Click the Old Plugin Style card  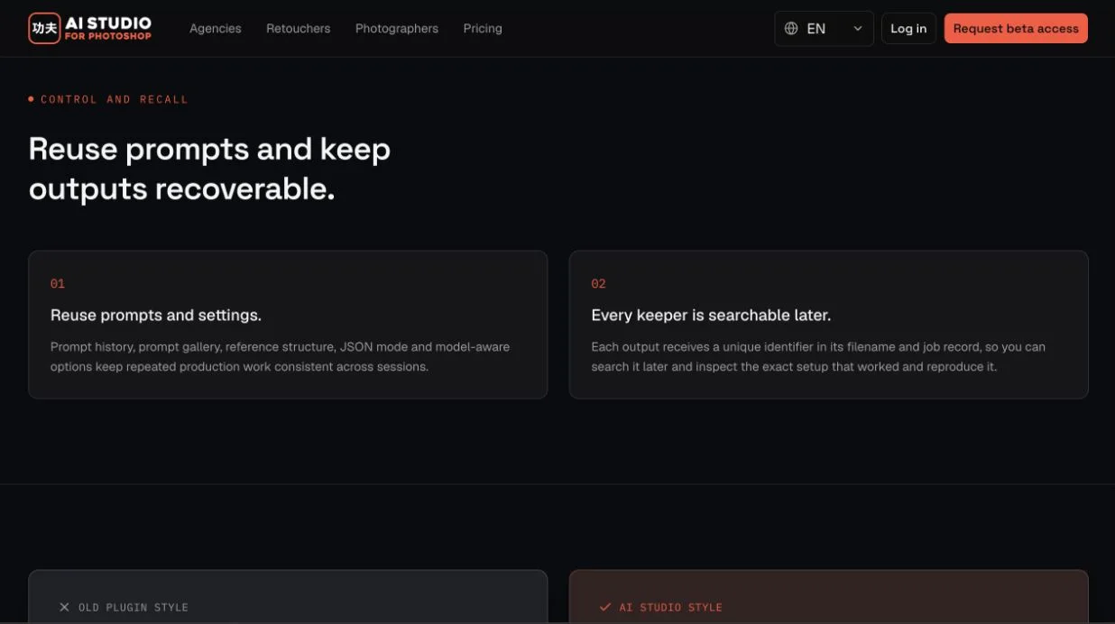[288, 596]
